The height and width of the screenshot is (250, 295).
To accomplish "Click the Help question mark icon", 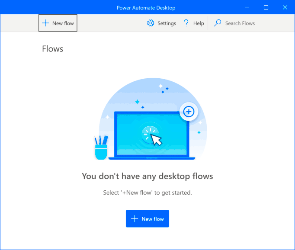I will [x=186, y=23].
